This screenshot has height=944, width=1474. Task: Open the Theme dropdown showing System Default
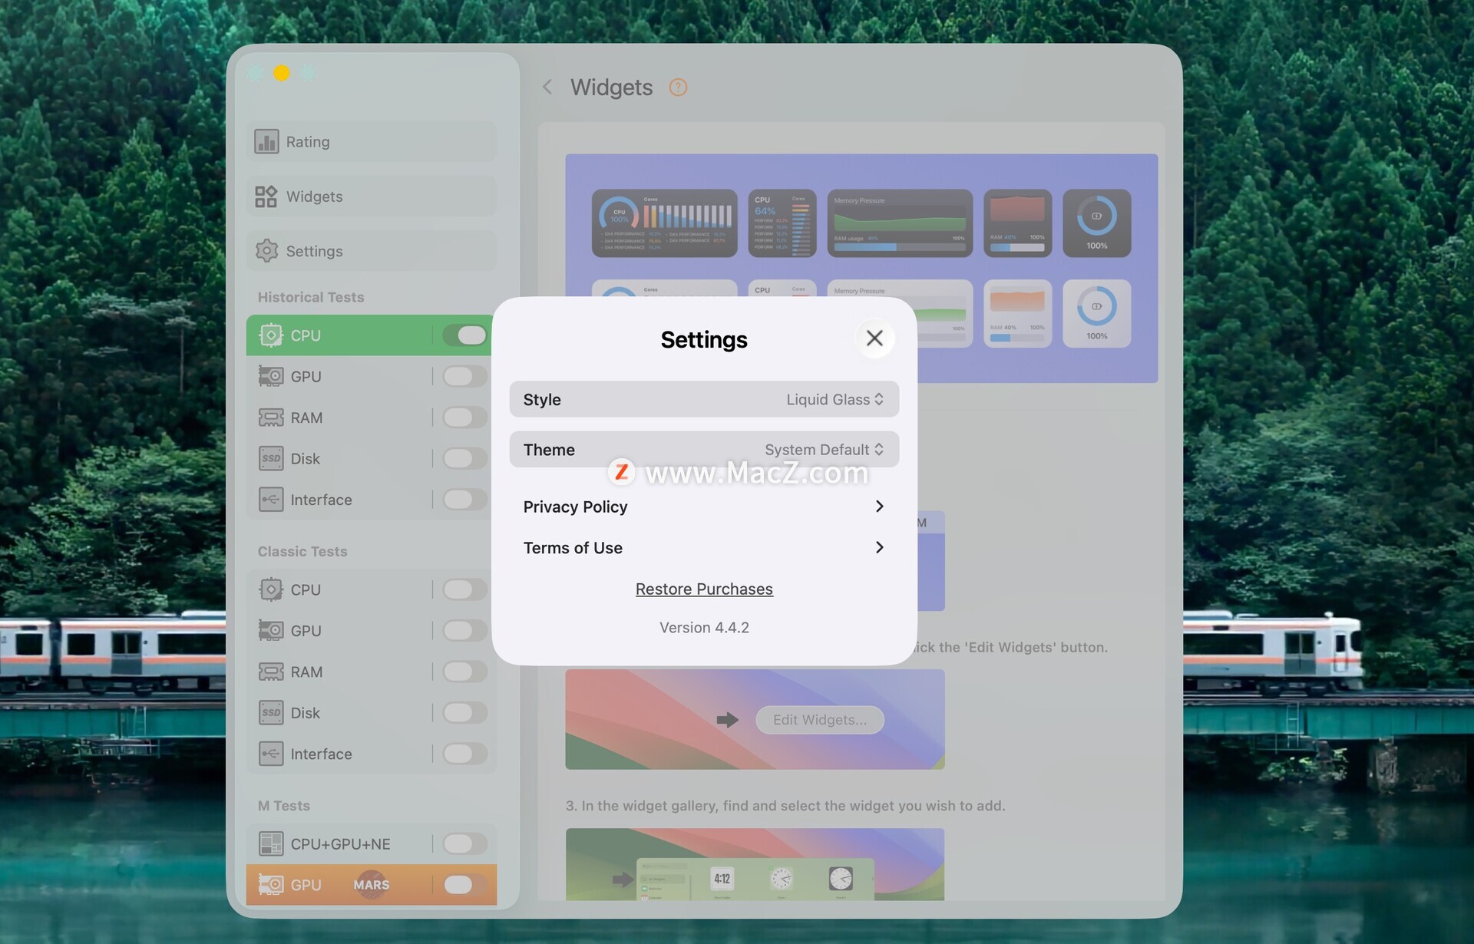pos(704,450)
